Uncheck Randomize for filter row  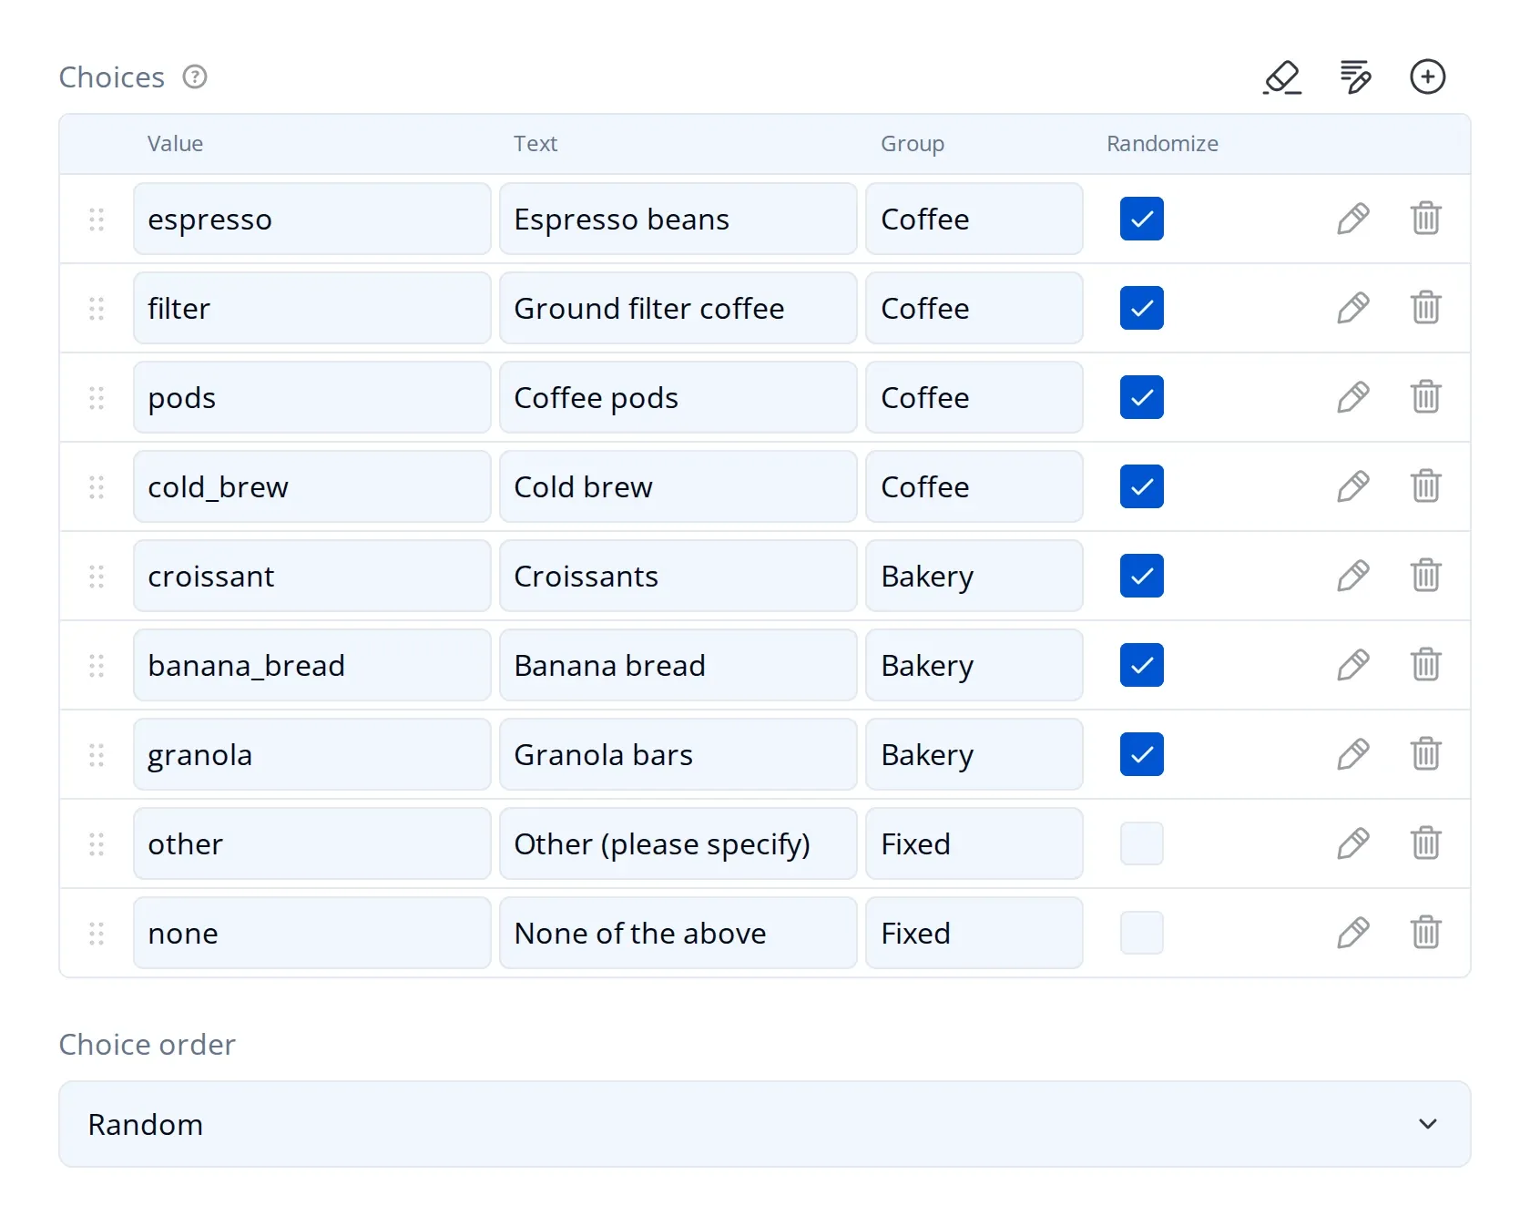1142,308
